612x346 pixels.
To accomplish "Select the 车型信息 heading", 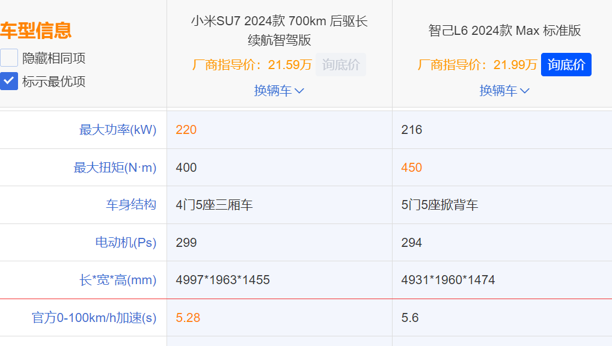I will click(35, 31).
